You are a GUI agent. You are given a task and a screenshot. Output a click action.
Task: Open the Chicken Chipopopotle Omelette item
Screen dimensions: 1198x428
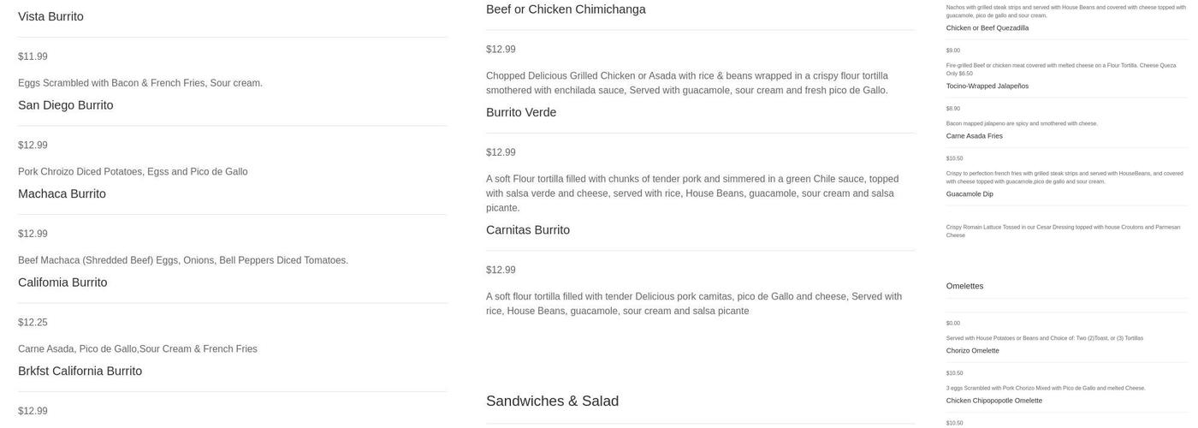tap(993, 401)
